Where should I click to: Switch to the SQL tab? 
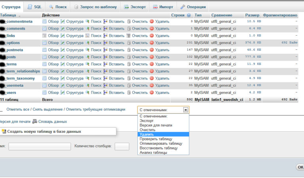pyautogui.click(x=34, y=7)
